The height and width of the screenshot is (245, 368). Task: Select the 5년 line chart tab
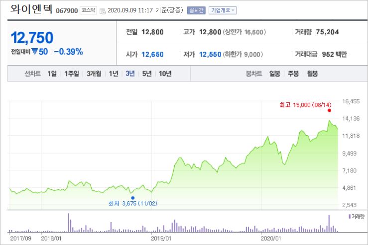click(147, 74)
